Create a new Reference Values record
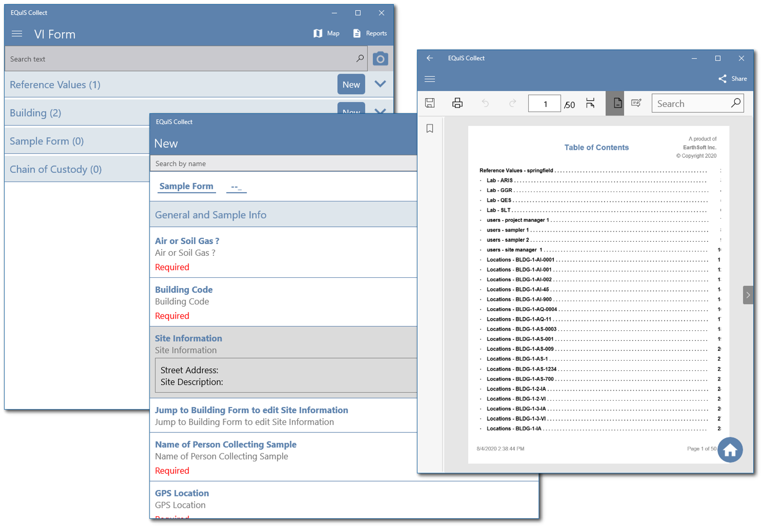Viewport: 762px width, 527px height. pyautogui.click(x=351, y=84)
